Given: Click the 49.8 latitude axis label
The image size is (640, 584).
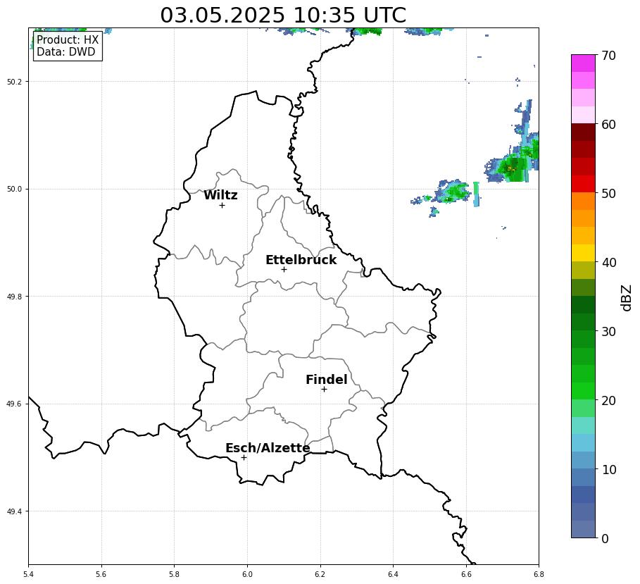Looking at the screenshot, I should click(x=14, y=297).
